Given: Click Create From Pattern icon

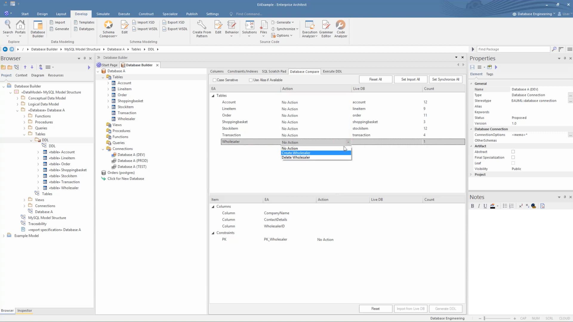Looking at the screenshot, I should 202,29.
